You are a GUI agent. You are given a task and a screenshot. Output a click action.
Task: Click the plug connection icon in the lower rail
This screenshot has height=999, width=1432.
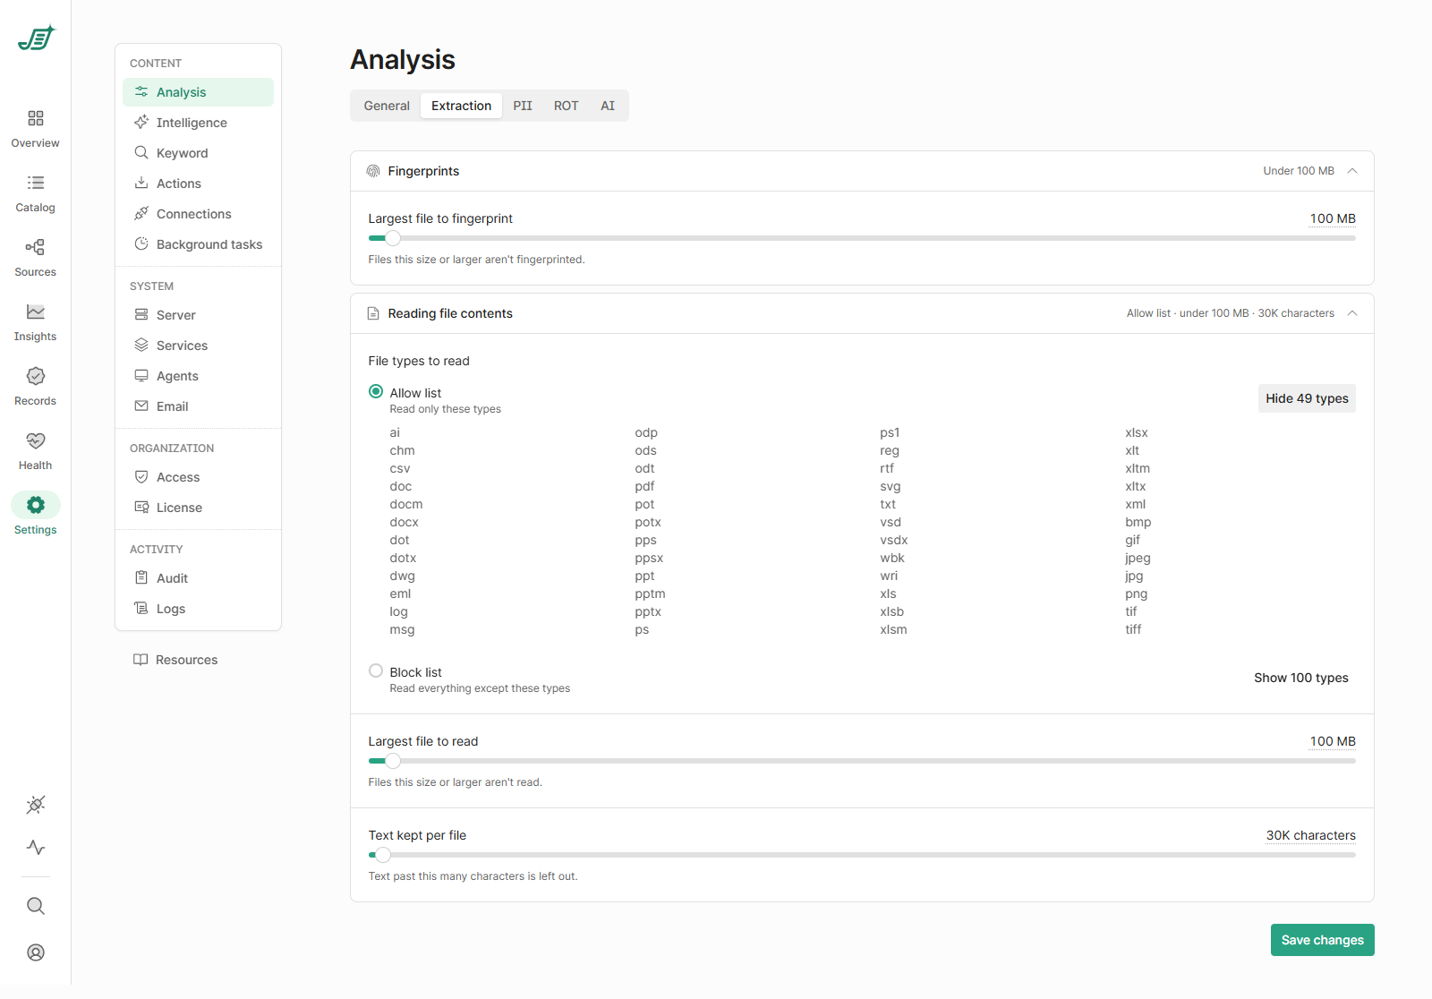tap(36, 805)
